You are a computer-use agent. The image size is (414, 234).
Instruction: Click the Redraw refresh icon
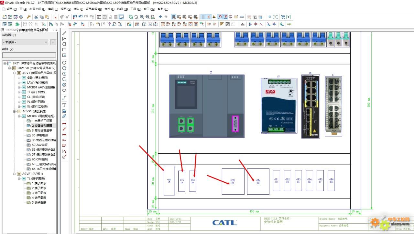[x=131, y=17]
